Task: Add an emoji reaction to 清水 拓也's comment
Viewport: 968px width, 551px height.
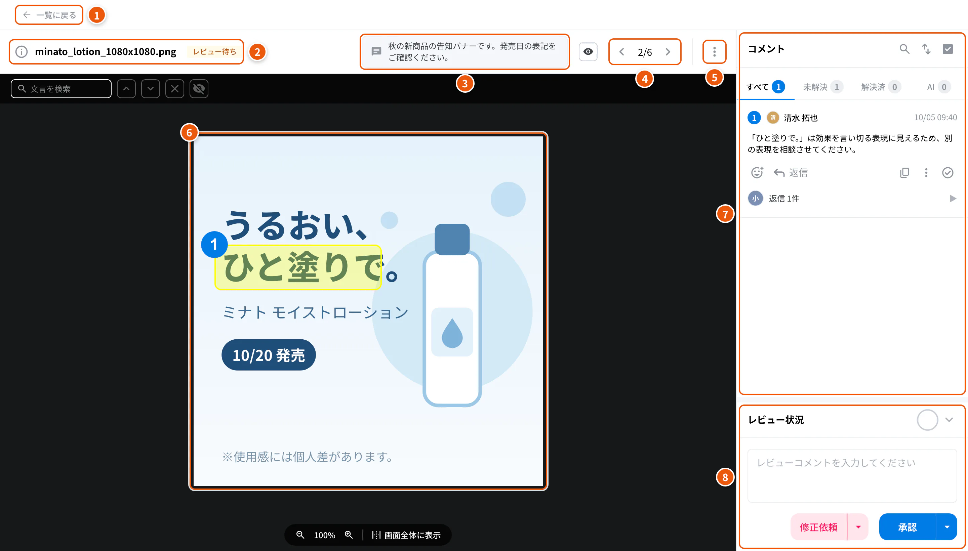Action: point(757,173)
